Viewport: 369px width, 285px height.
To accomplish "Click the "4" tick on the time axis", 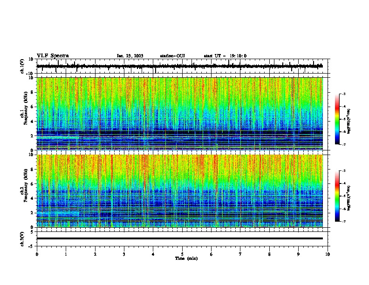I will point(153,254).
